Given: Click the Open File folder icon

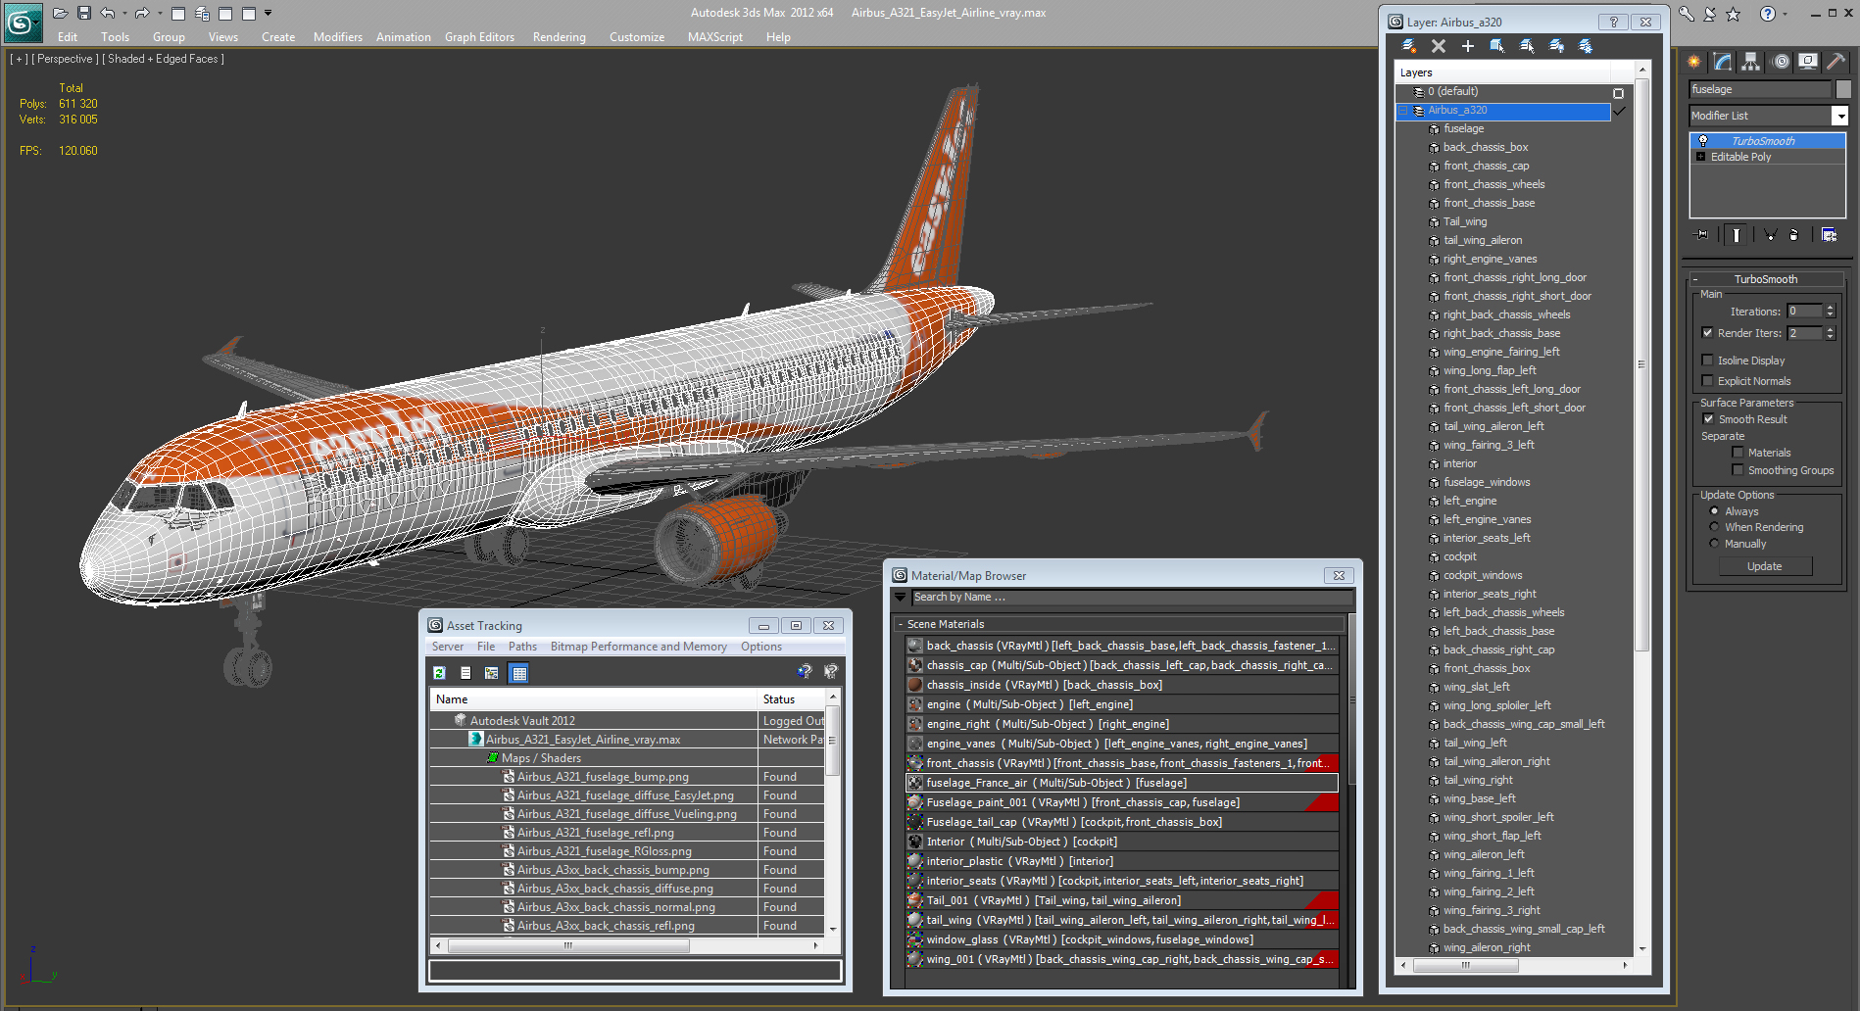Looking at the screenshot, I should (x=61, y=13).
